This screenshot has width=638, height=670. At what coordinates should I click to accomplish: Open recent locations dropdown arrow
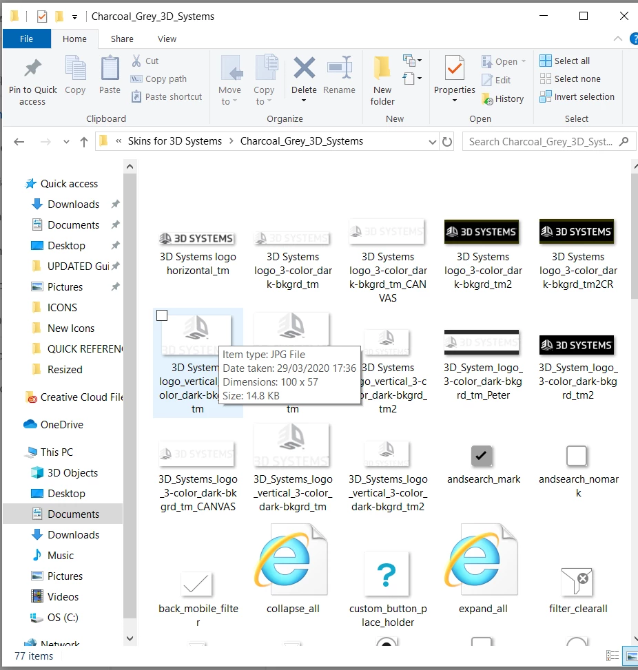pos(66,142)
